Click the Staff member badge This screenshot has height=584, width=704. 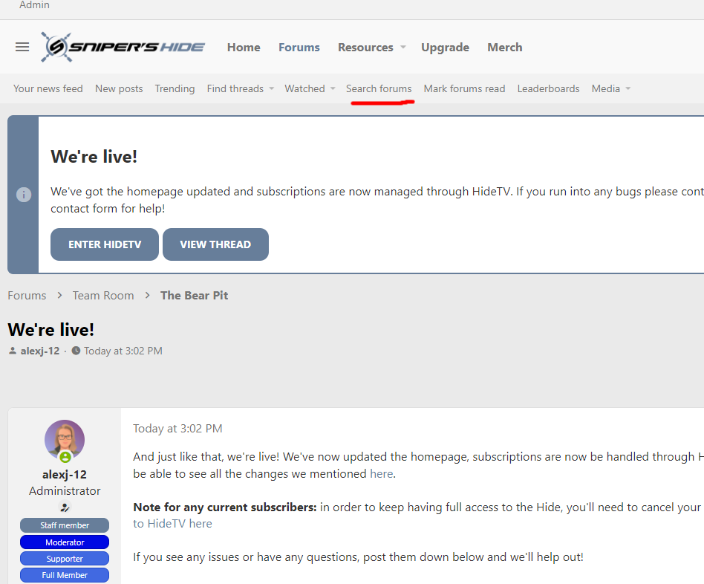[65, 525]
